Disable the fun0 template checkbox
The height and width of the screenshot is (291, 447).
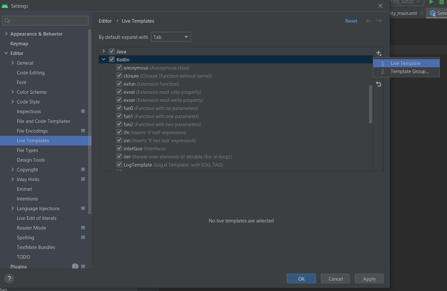(x=119, y=108)
